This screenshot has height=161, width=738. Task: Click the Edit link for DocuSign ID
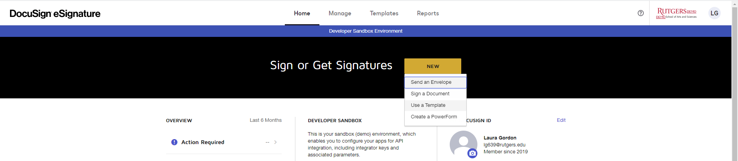561,120
